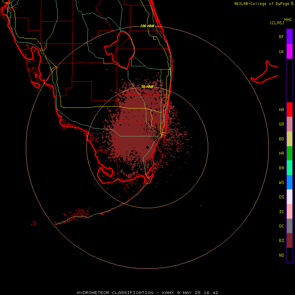The height and width of the screenshot is (295, 295).
Task: Click the HA legend label
Action: point(282,109)
